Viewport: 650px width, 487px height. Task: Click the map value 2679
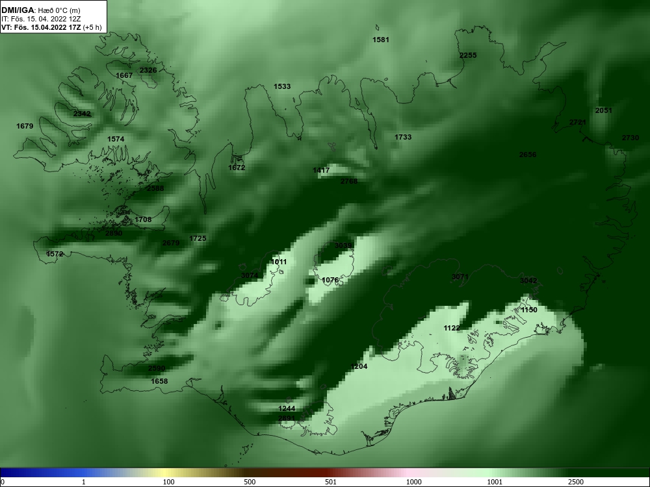tap(171, 243)
